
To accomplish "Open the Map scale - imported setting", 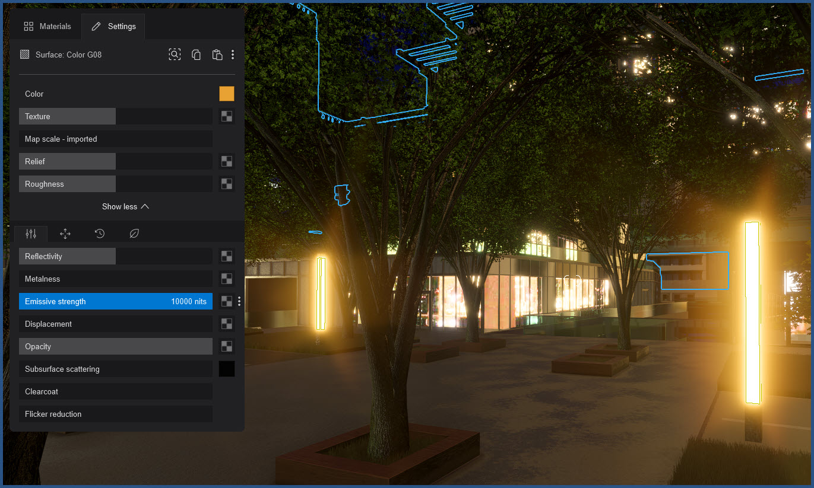I will click(x=115, y=139).
